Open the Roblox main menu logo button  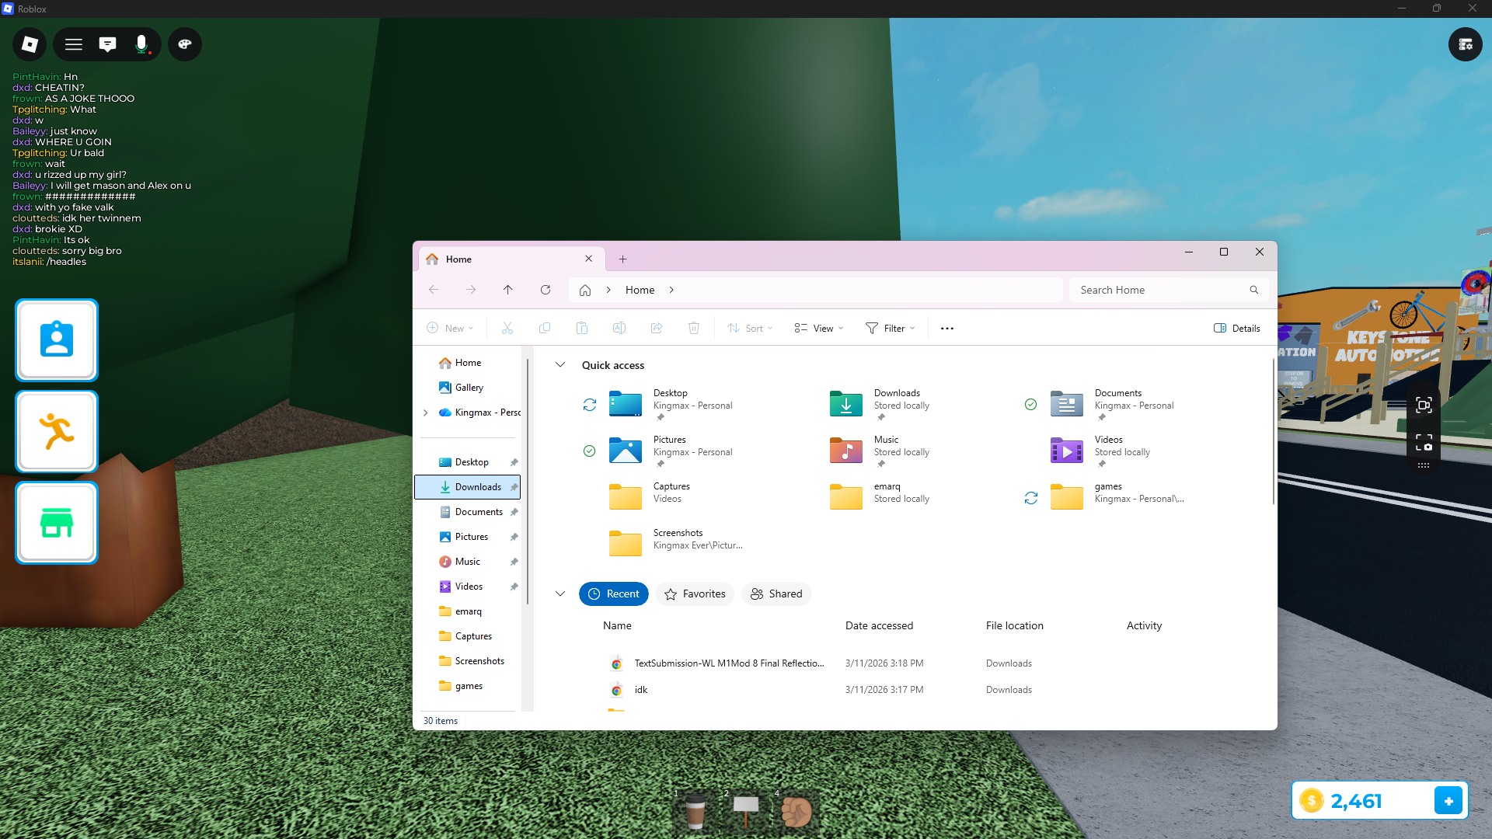(x=30, y=44)
